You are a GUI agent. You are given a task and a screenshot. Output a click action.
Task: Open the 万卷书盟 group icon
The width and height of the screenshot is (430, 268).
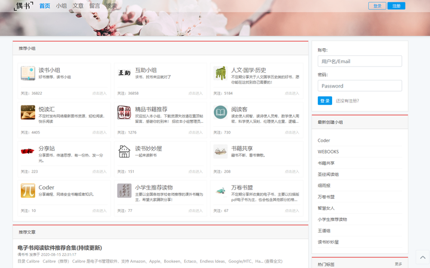point(220,191)
